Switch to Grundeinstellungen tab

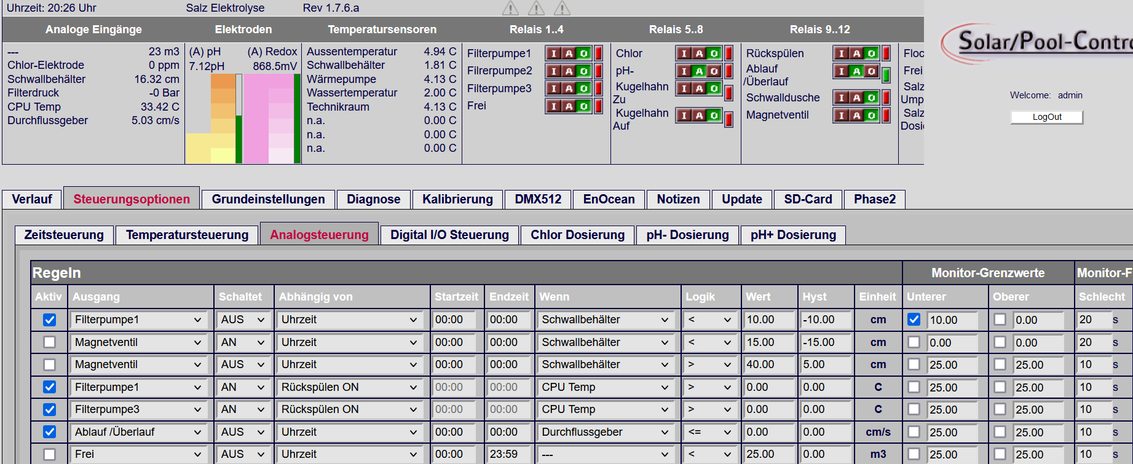[269, 199]
